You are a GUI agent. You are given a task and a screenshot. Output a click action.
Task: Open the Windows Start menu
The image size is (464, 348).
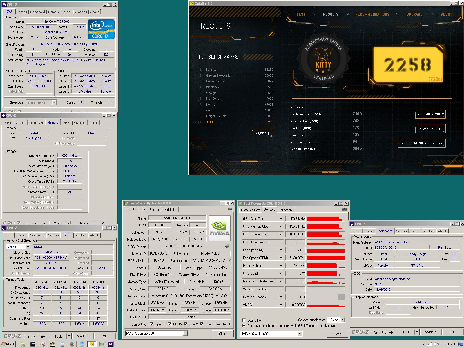coord(8,344)
